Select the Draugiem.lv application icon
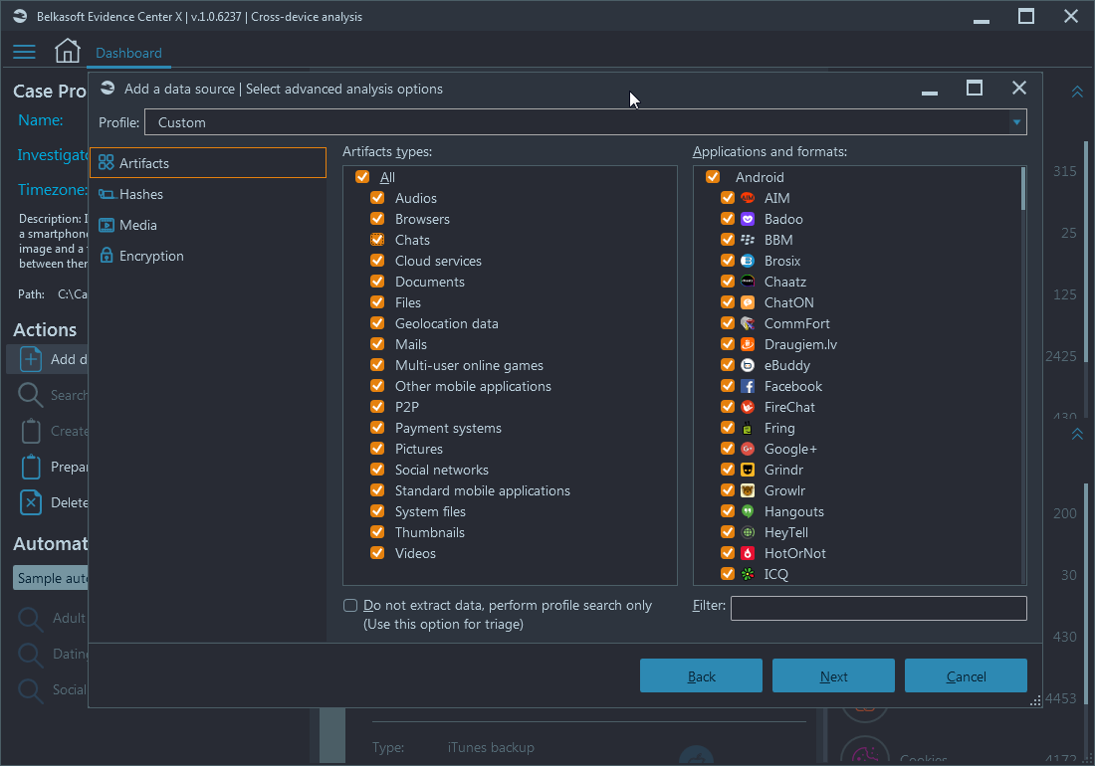The width and height of the screenshot is (1095, 766). [x=748, y=344]
